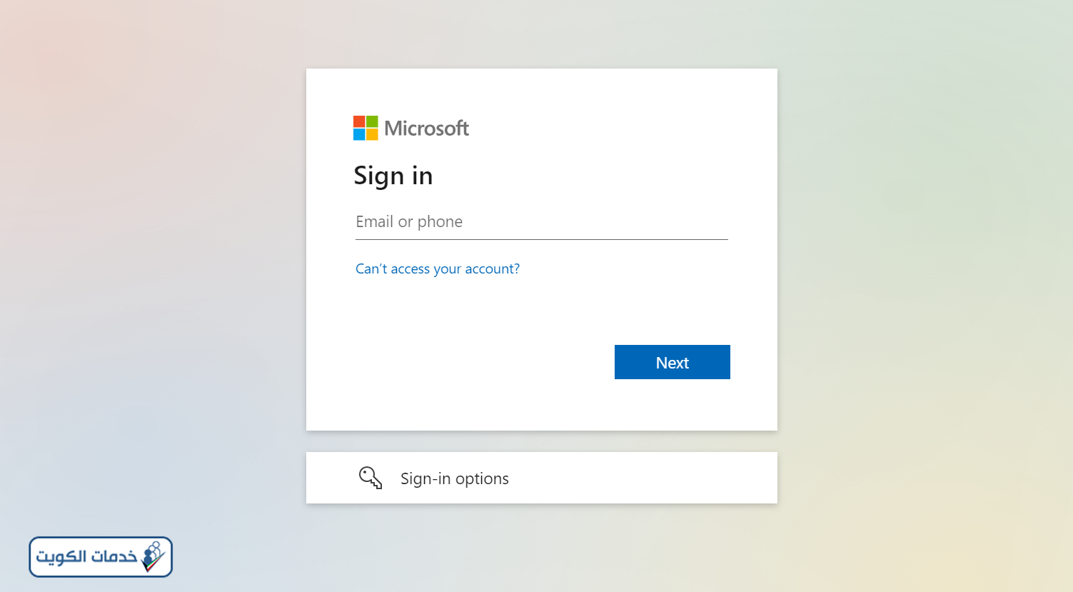
Task: Open the Can't access your account link
Action: [x=438, y=269]
